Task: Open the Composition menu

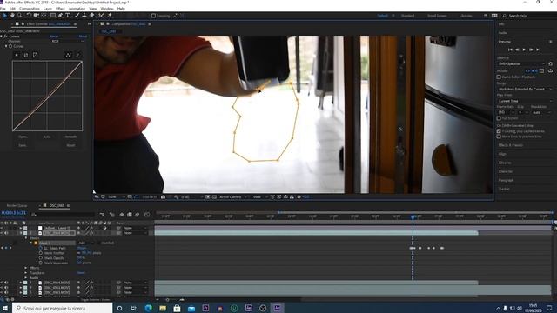Action: point(30,9)
